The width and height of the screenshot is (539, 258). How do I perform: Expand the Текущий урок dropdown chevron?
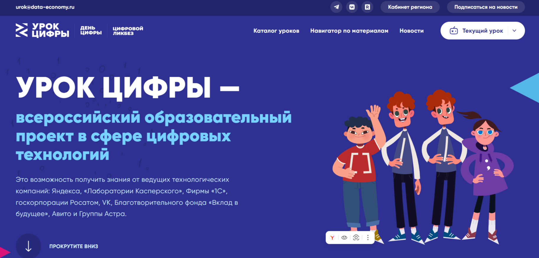[514, 31]
